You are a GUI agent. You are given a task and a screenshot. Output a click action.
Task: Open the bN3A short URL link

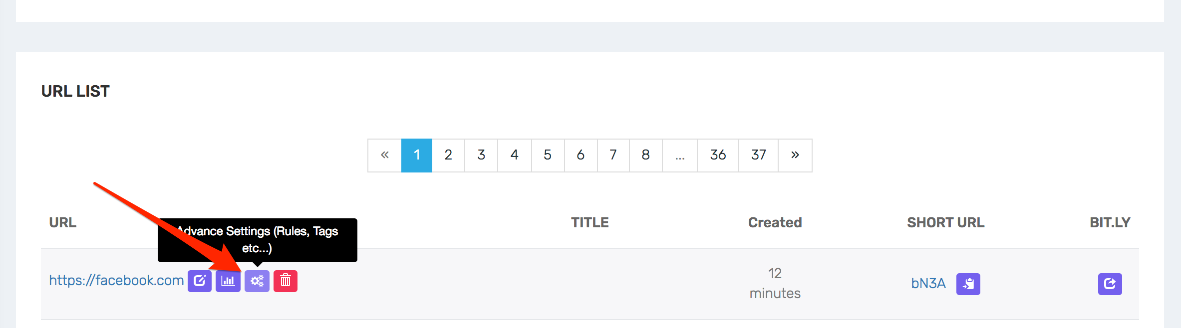point(928,284)
